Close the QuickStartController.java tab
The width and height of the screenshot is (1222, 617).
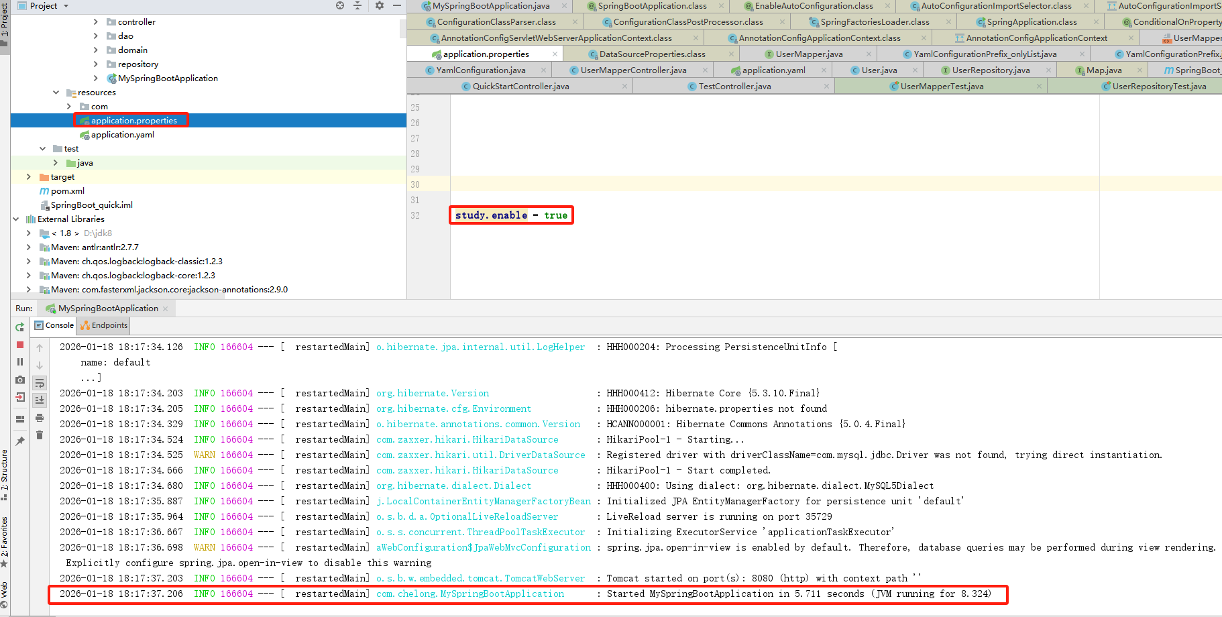[624, 87]
